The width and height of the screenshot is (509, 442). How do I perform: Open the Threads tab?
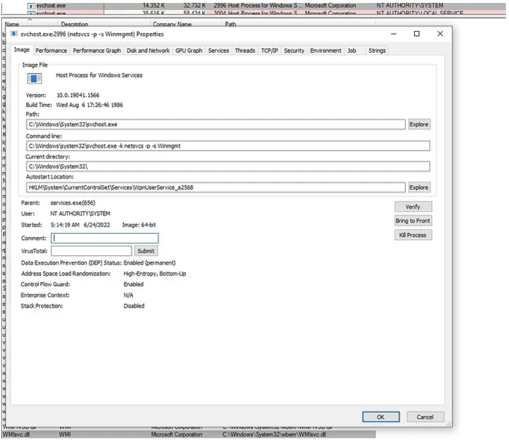pyautogui.click(x=245, y=51)
